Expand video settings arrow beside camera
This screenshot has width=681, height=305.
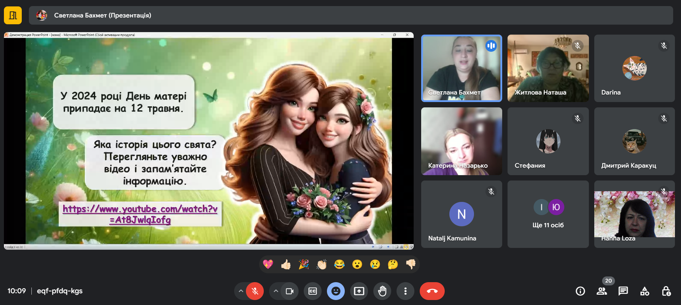point(276,291)
